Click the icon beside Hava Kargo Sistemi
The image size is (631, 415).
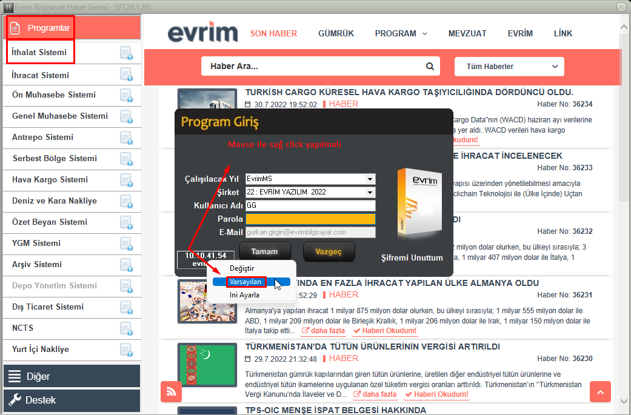point(126,180)
